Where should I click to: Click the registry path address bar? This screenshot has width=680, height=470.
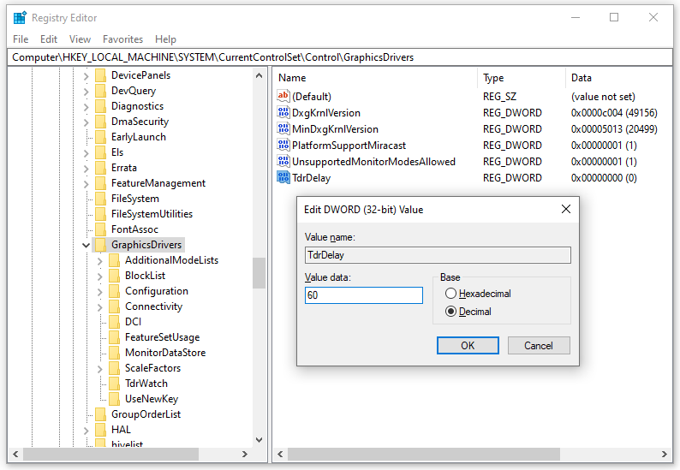(x=340, y=57)
